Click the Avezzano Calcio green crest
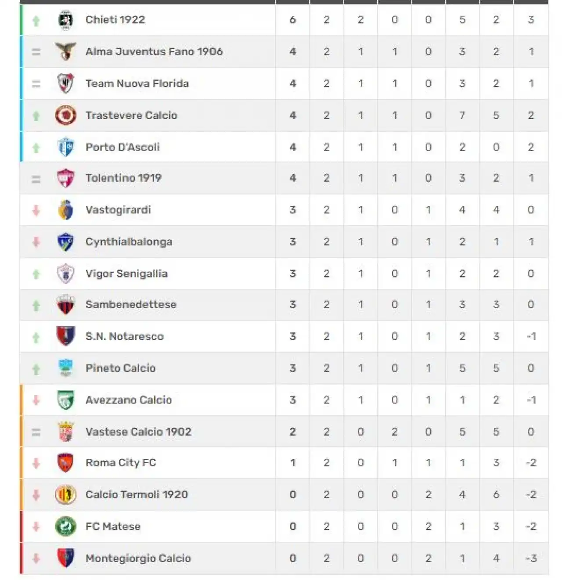The image size is (562, 580). [66, 400]
